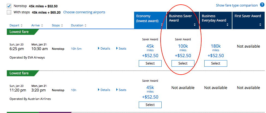Select 45k Economy fare on Austrian Airlines
Viewport: 266px width, 113px height.
coord(150,105)
